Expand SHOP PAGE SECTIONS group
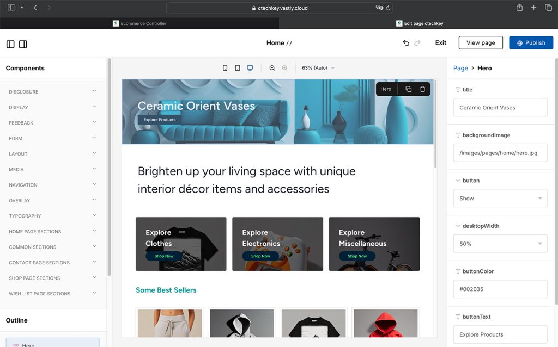 pyautogui.click(x=53, y=278)
